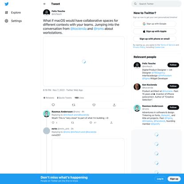The image size is (184, 184).
Task: Open reply thread of Rasmus's comment
Action: pos(53,122)
